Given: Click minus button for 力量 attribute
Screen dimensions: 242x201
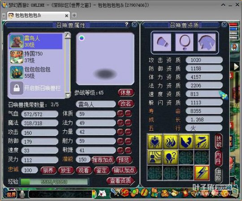Looking at the screenshot, I should tap(128, 132).
